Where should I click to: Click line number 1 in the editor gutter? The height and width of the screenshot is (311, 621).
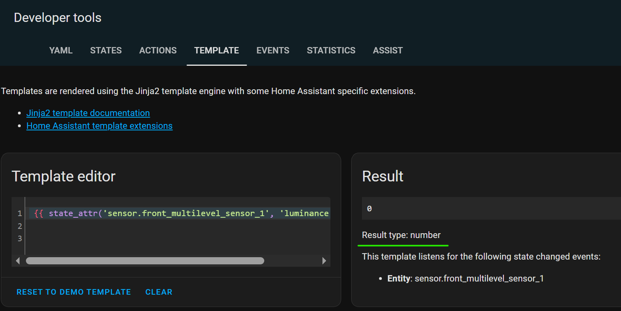click(20, 214)
